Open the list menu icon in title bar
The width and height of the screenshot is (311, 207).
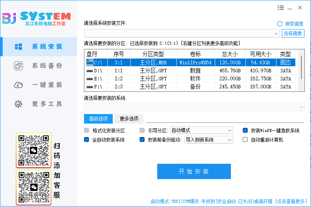[280, 8]
